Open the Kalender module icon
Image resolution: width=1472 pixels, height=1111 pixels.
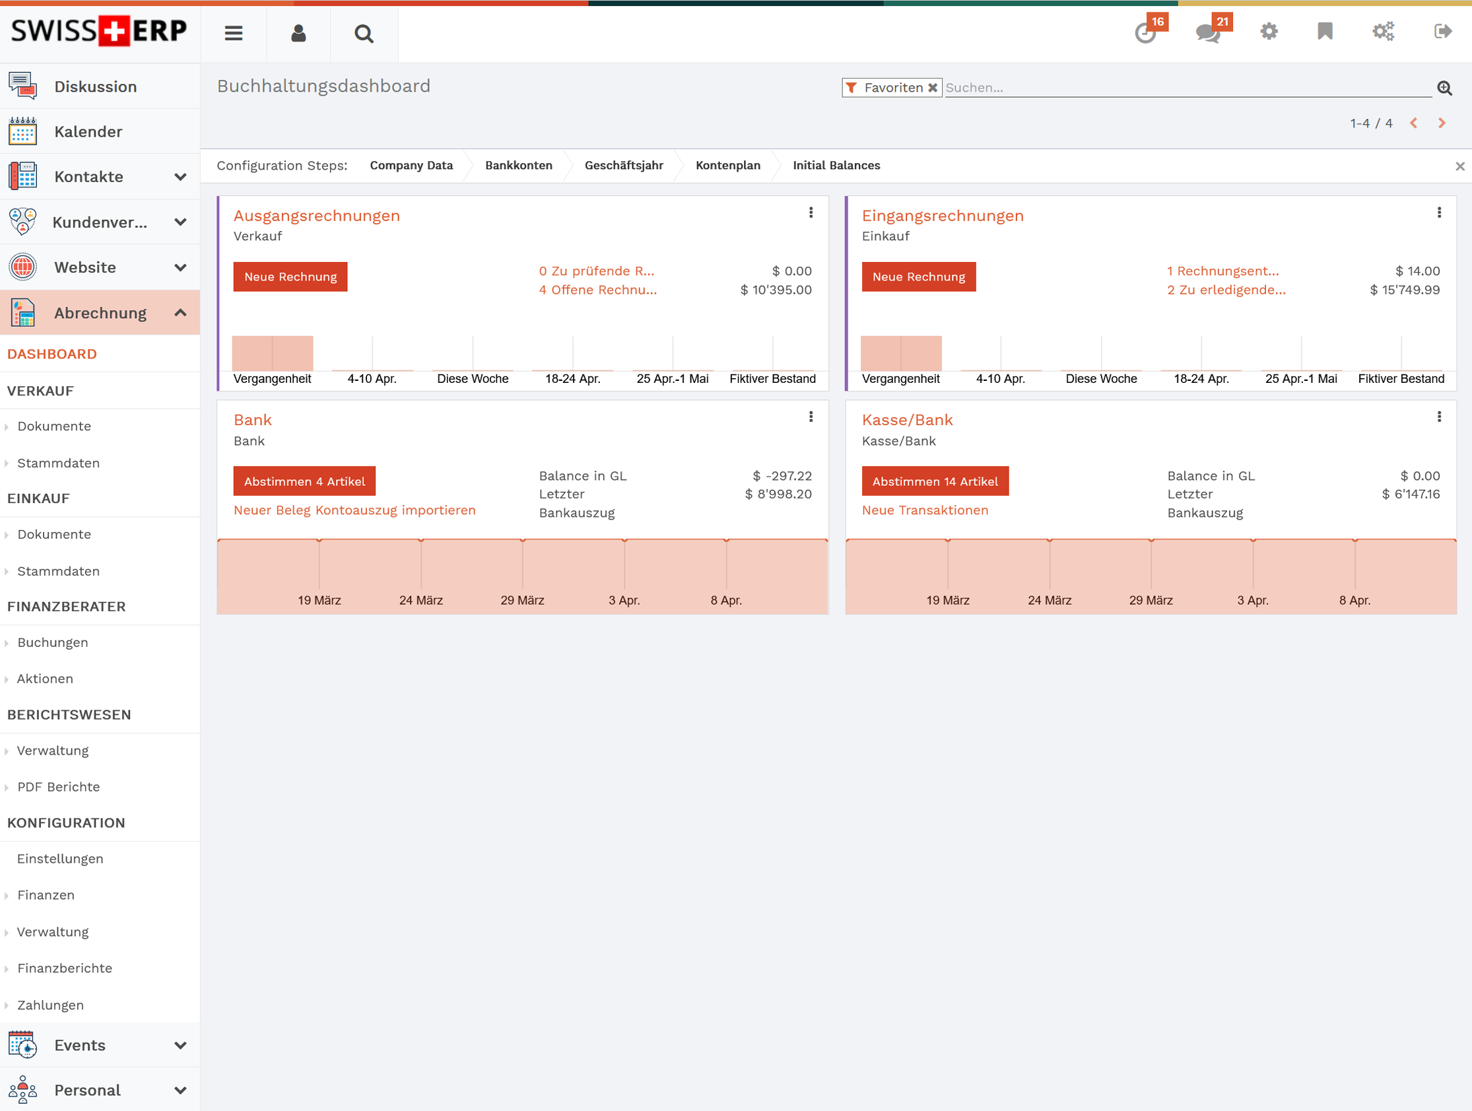click(22, 131)
